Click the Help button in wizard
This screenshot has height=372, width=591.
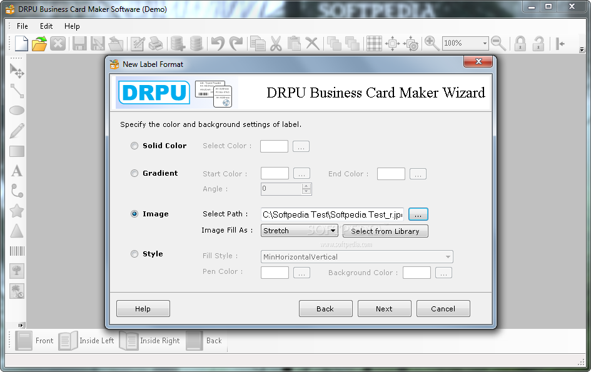(x=143, y=309)
